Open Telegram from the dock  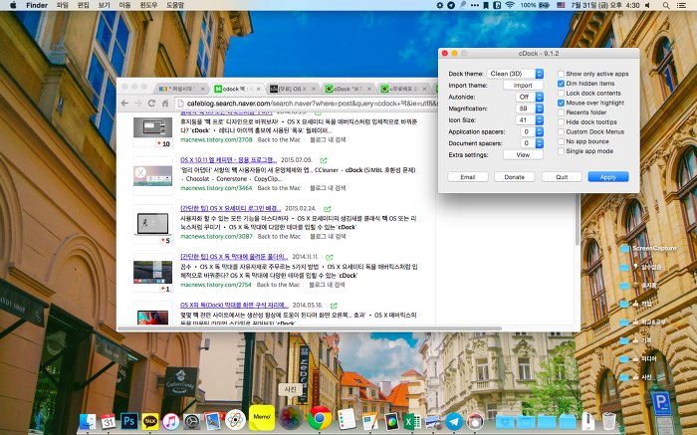click(454, 422)
